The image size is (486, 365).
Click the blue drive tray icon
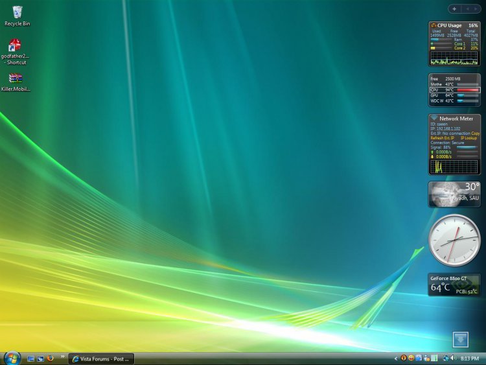(x=419, y=358)
